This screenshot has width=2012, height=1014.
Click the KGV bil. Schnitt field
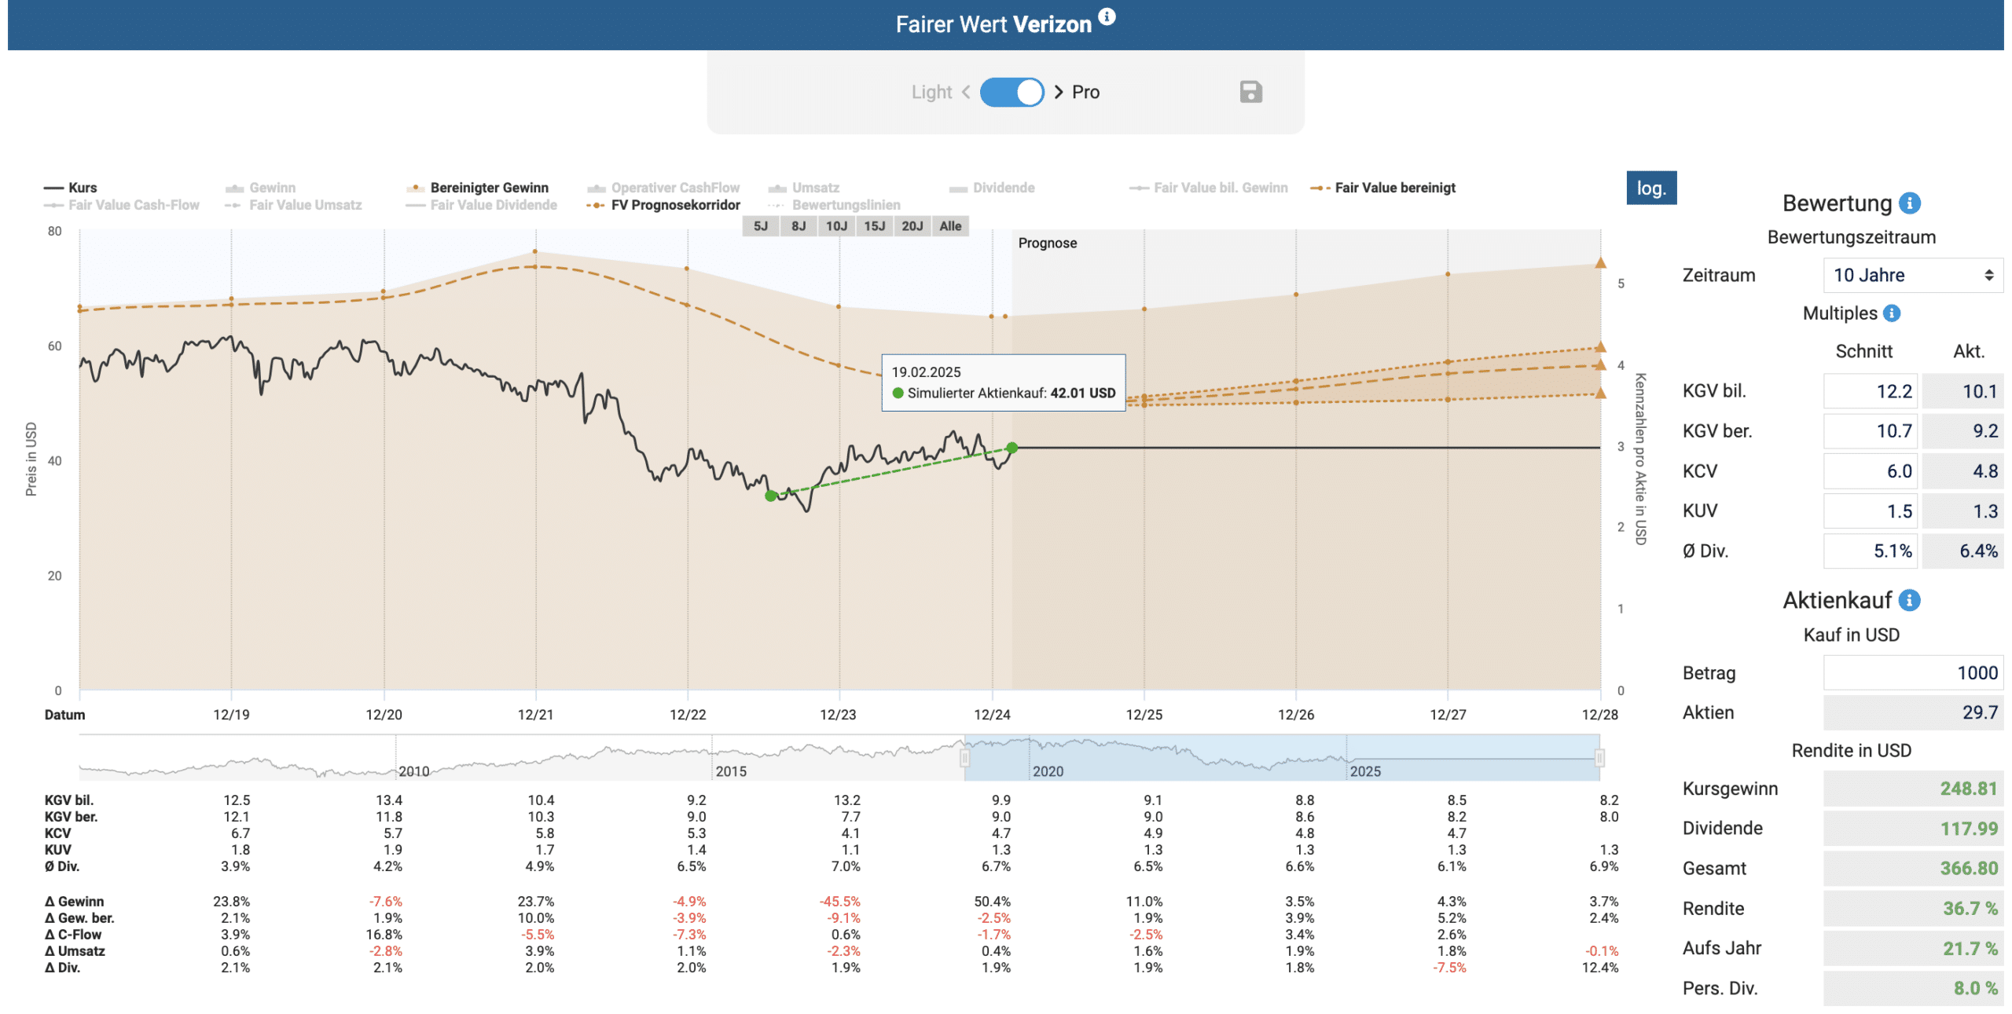tap(1871, 391)
